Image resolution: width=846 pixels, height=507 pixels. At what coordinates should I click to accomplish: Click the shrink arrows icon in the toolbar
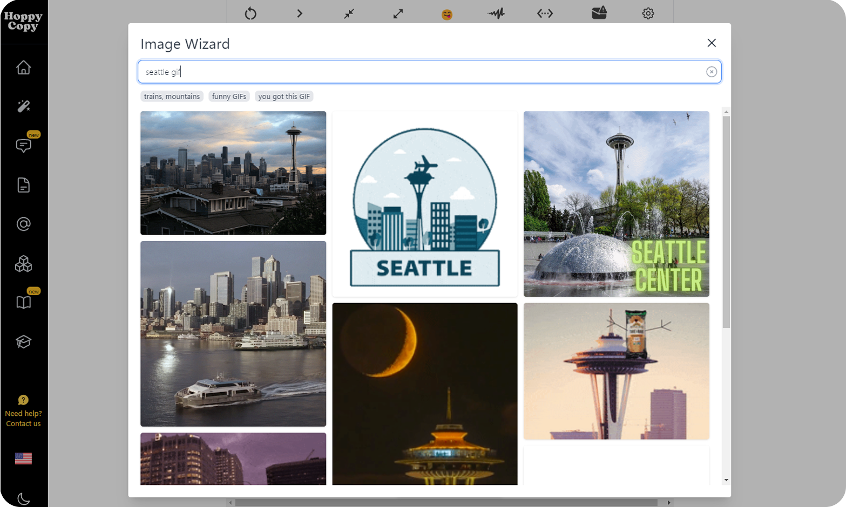point(349,14)
